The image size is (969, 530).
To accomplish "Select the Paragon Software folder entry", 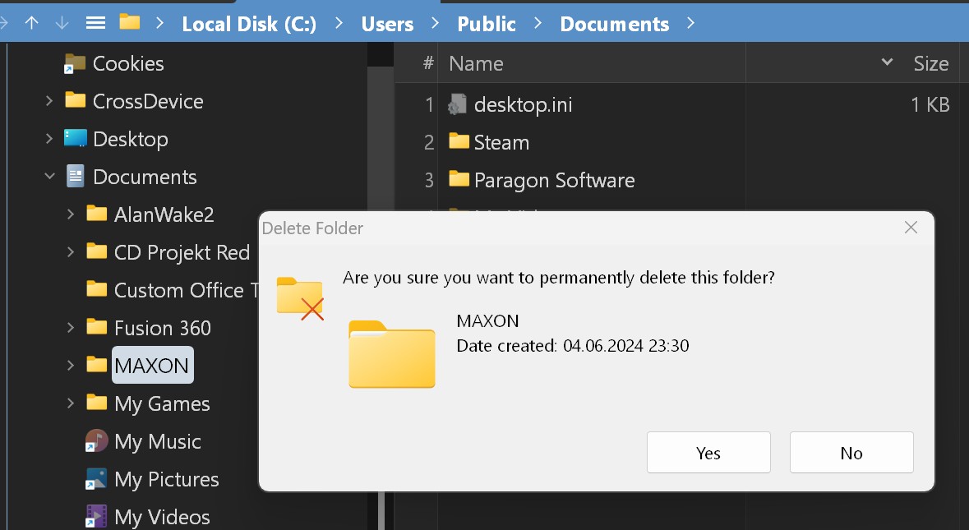I will [x=554, y=180].
